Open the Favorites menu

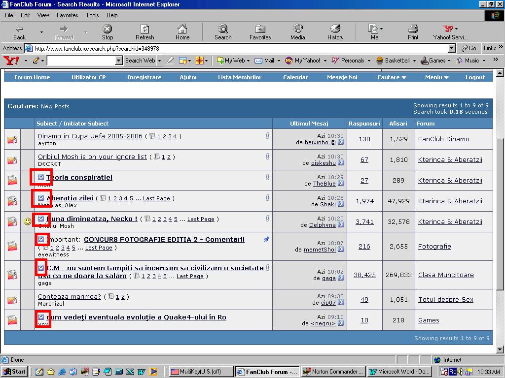(x=67, y=15)
